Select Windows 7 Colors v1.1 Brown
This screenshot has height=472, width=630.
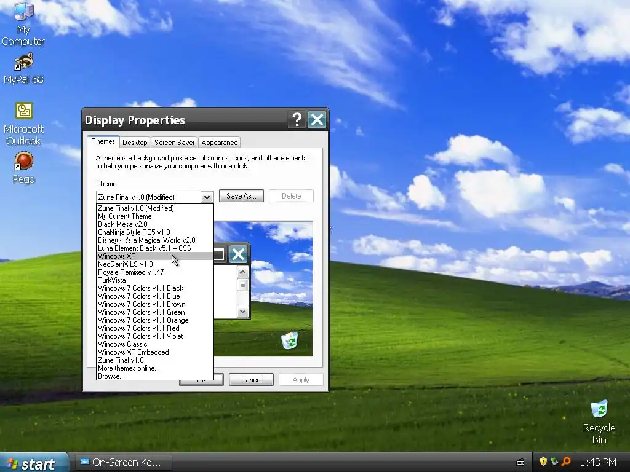point(154,304)
